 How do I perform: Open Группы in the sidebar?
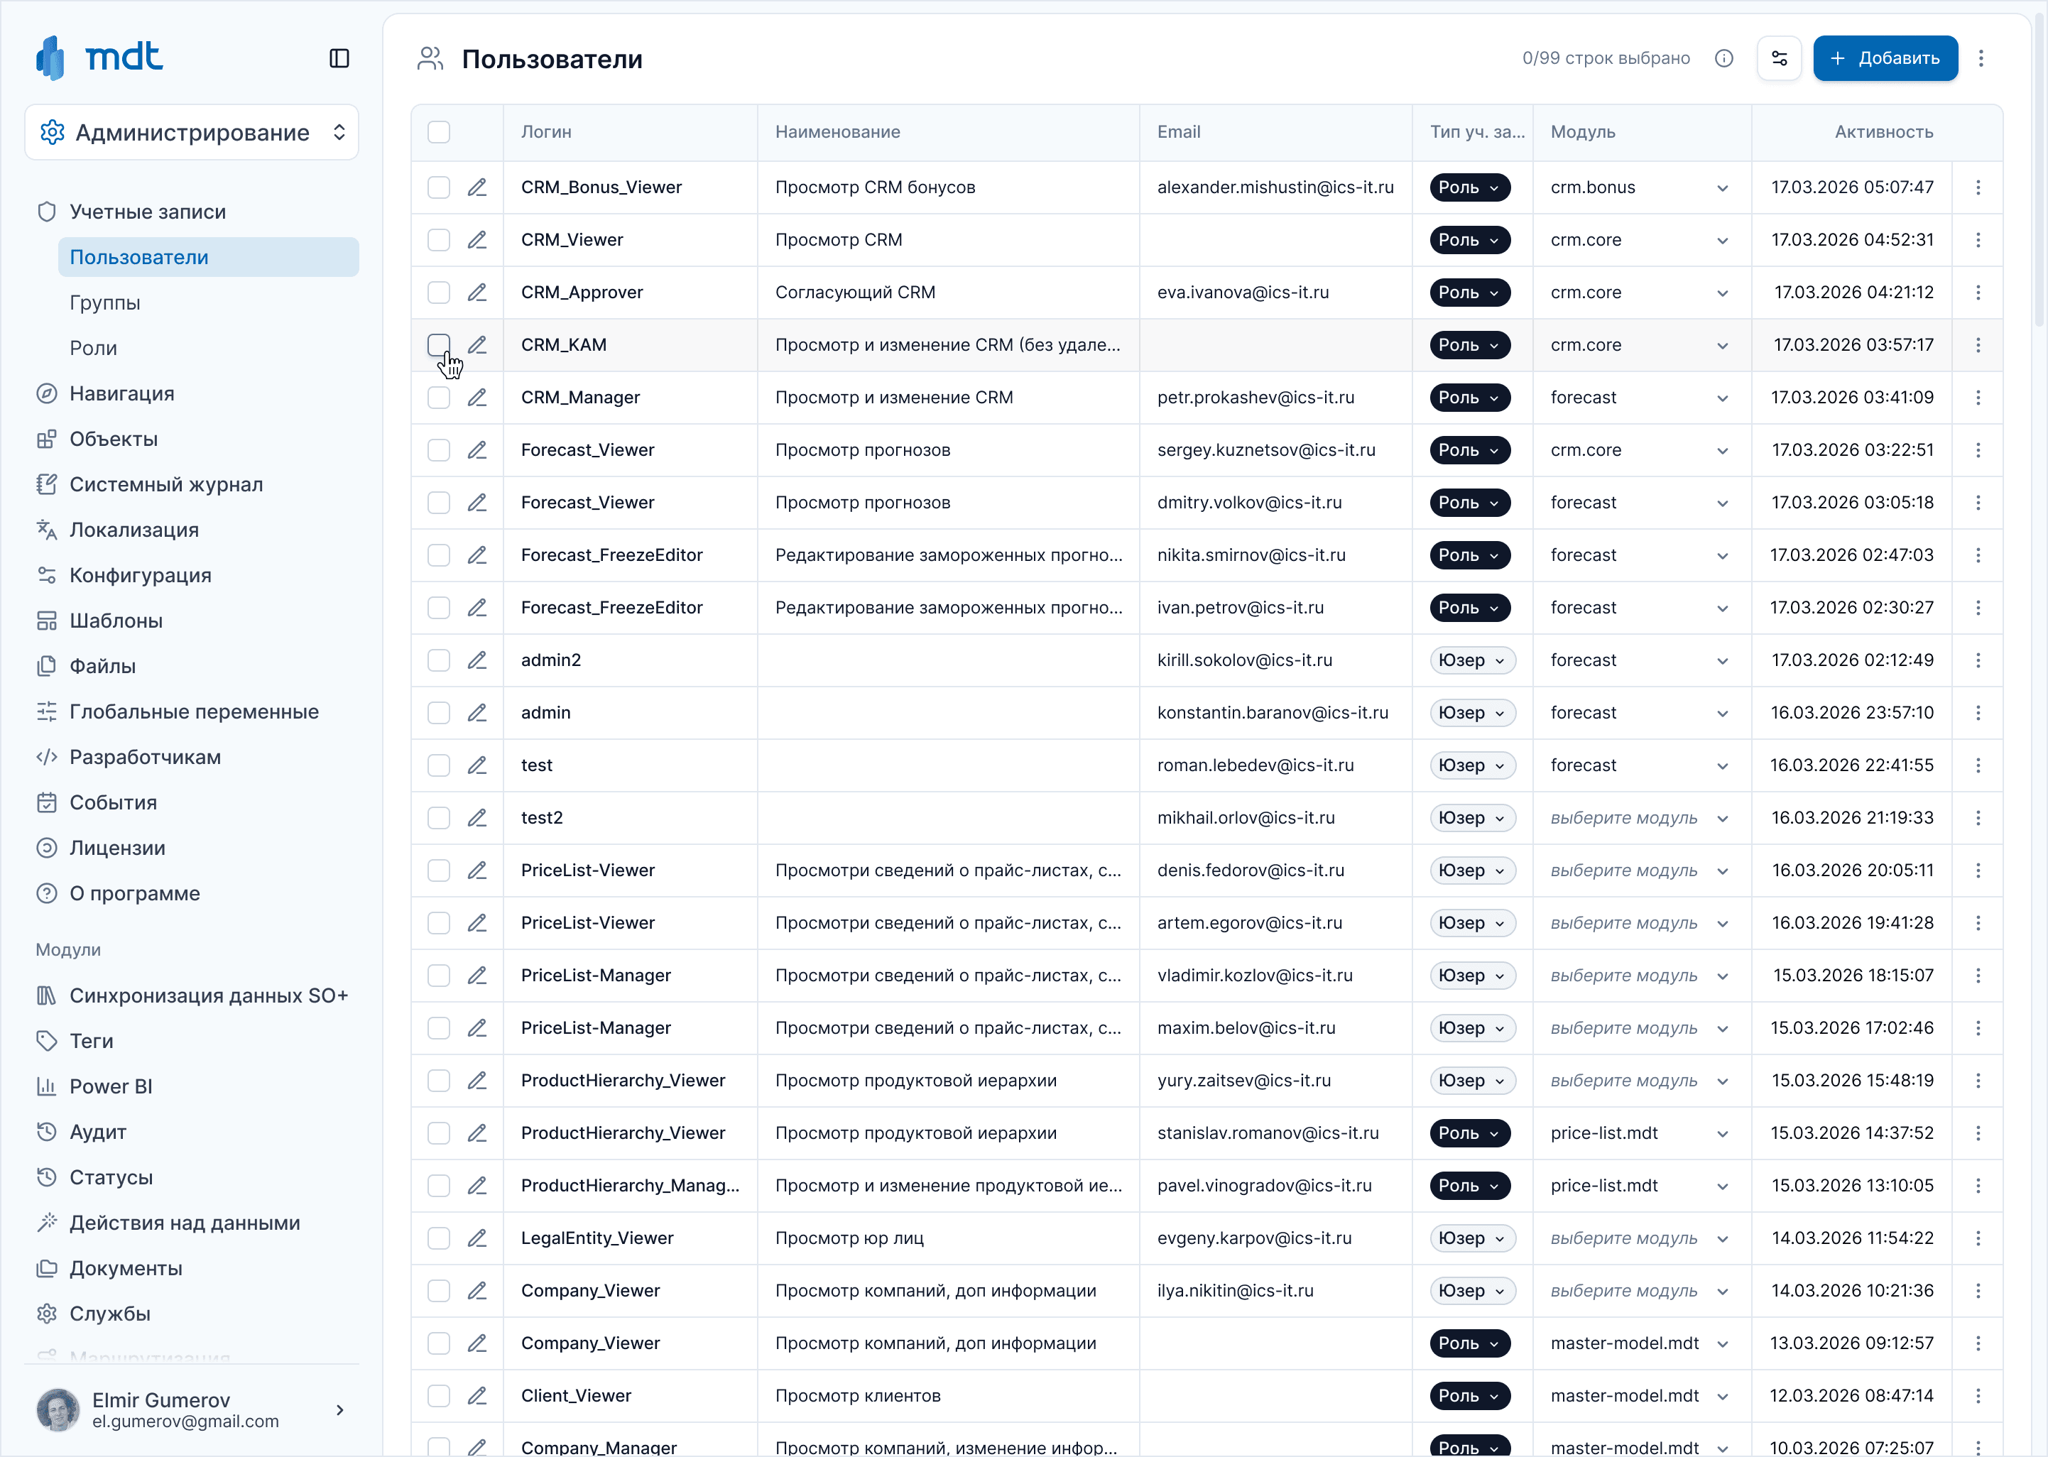(x=105, y=303)
